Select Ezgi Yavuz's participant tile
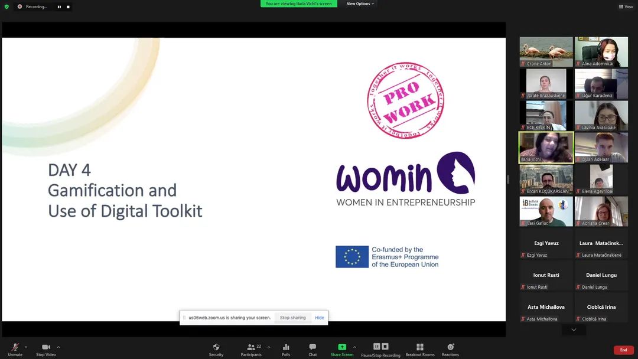The height and width of the screenshot is (359, 638). [546, 243]
